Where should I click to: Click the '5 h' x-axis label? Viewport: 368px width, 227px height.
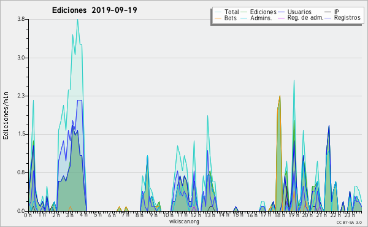click(x=98, y=215)
